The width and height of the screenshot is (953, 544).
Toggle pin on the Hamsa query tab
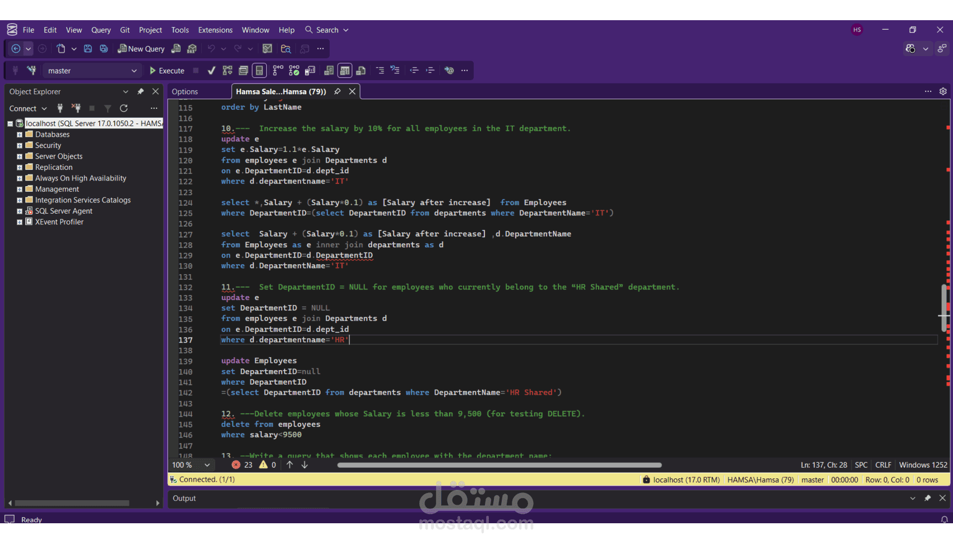click(x=337, y=91)
